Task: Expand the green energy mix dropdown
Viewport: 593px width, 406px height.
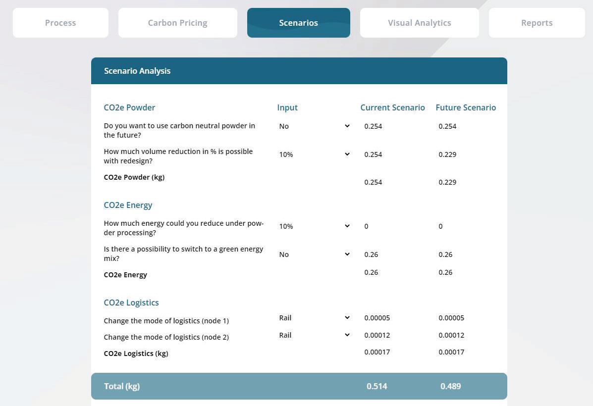Action: (x=314, y=254)
